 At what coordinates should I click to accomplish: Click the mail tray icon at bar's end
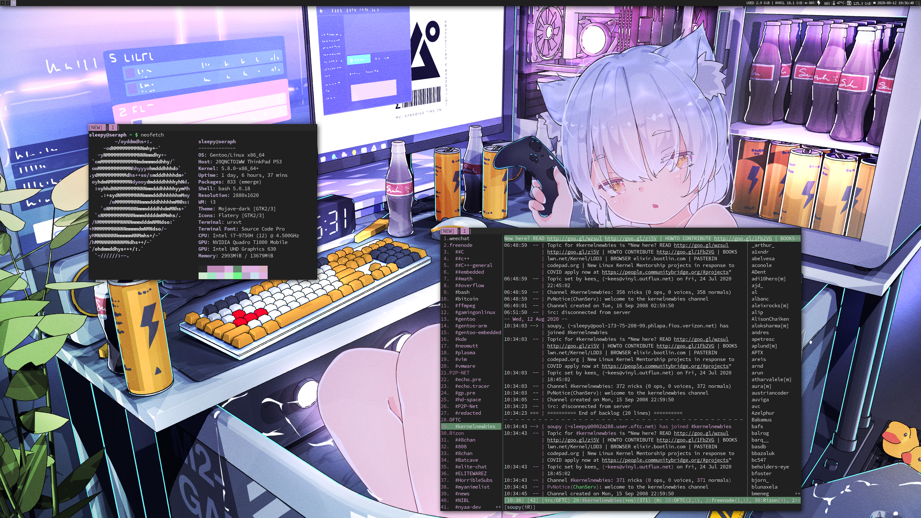tap(918, 3)
